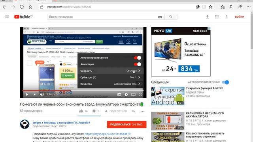Go back in the browser
The height and width of the screenshot is (142, 253).
tap(4, 7)
